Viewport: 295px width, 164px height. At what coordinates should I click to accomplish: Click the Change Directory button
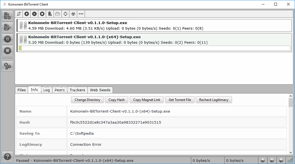click(87, 100)
